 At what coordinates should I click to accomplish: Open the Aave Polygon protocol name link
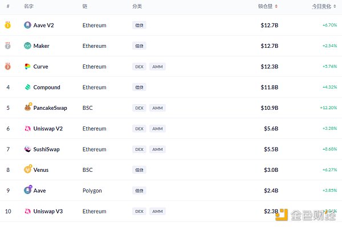39,191
